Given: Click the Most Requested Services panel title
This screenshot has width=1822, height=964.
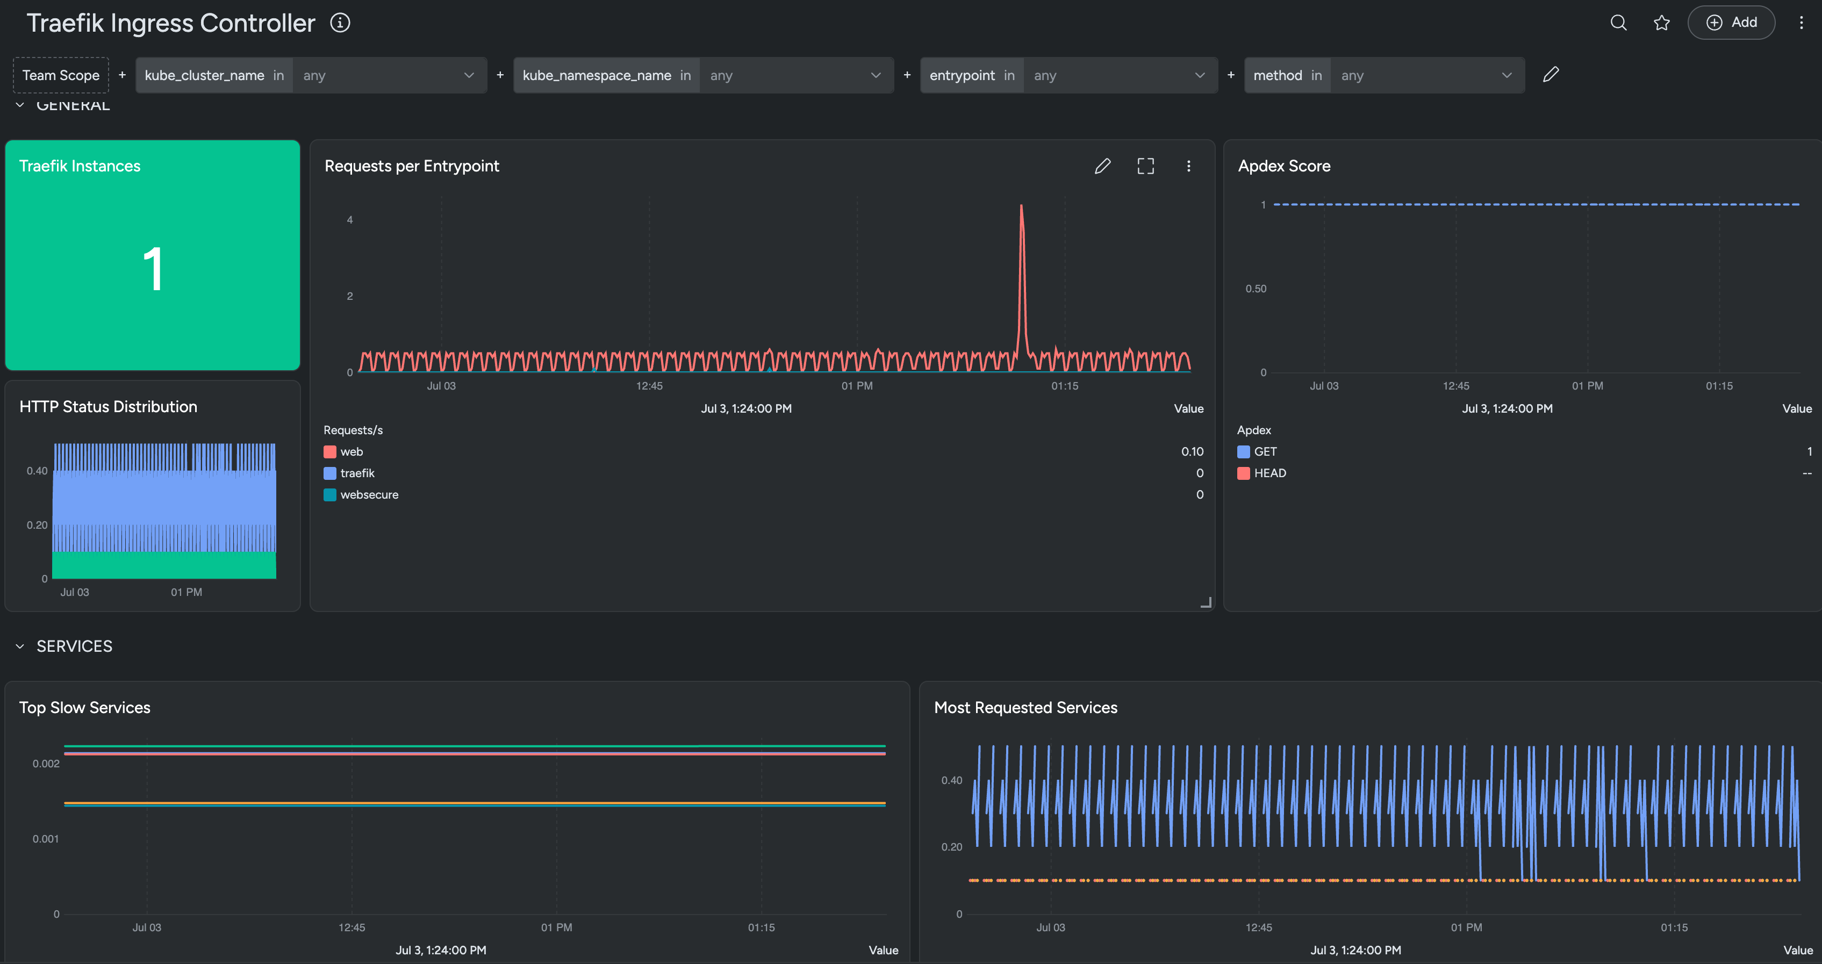Looking at the screenshot, I should tap(1025, 708).
